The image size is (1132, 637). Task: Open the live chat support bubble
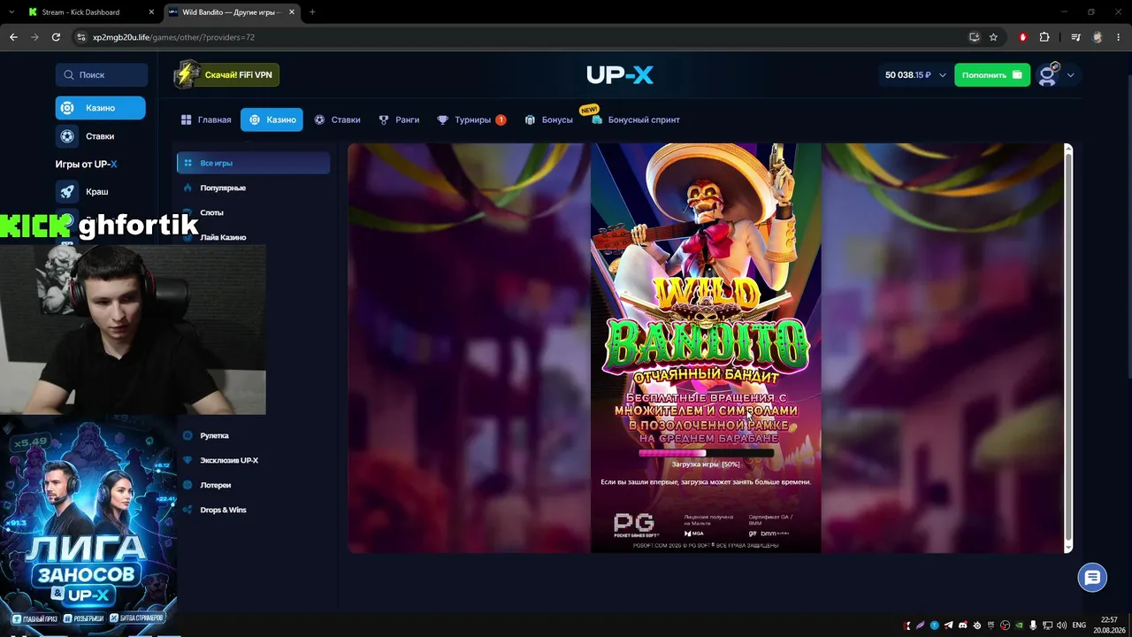click(x=1092, y=578)
